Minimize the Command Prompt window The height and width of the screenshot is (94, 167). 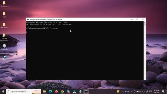[132, 19]
